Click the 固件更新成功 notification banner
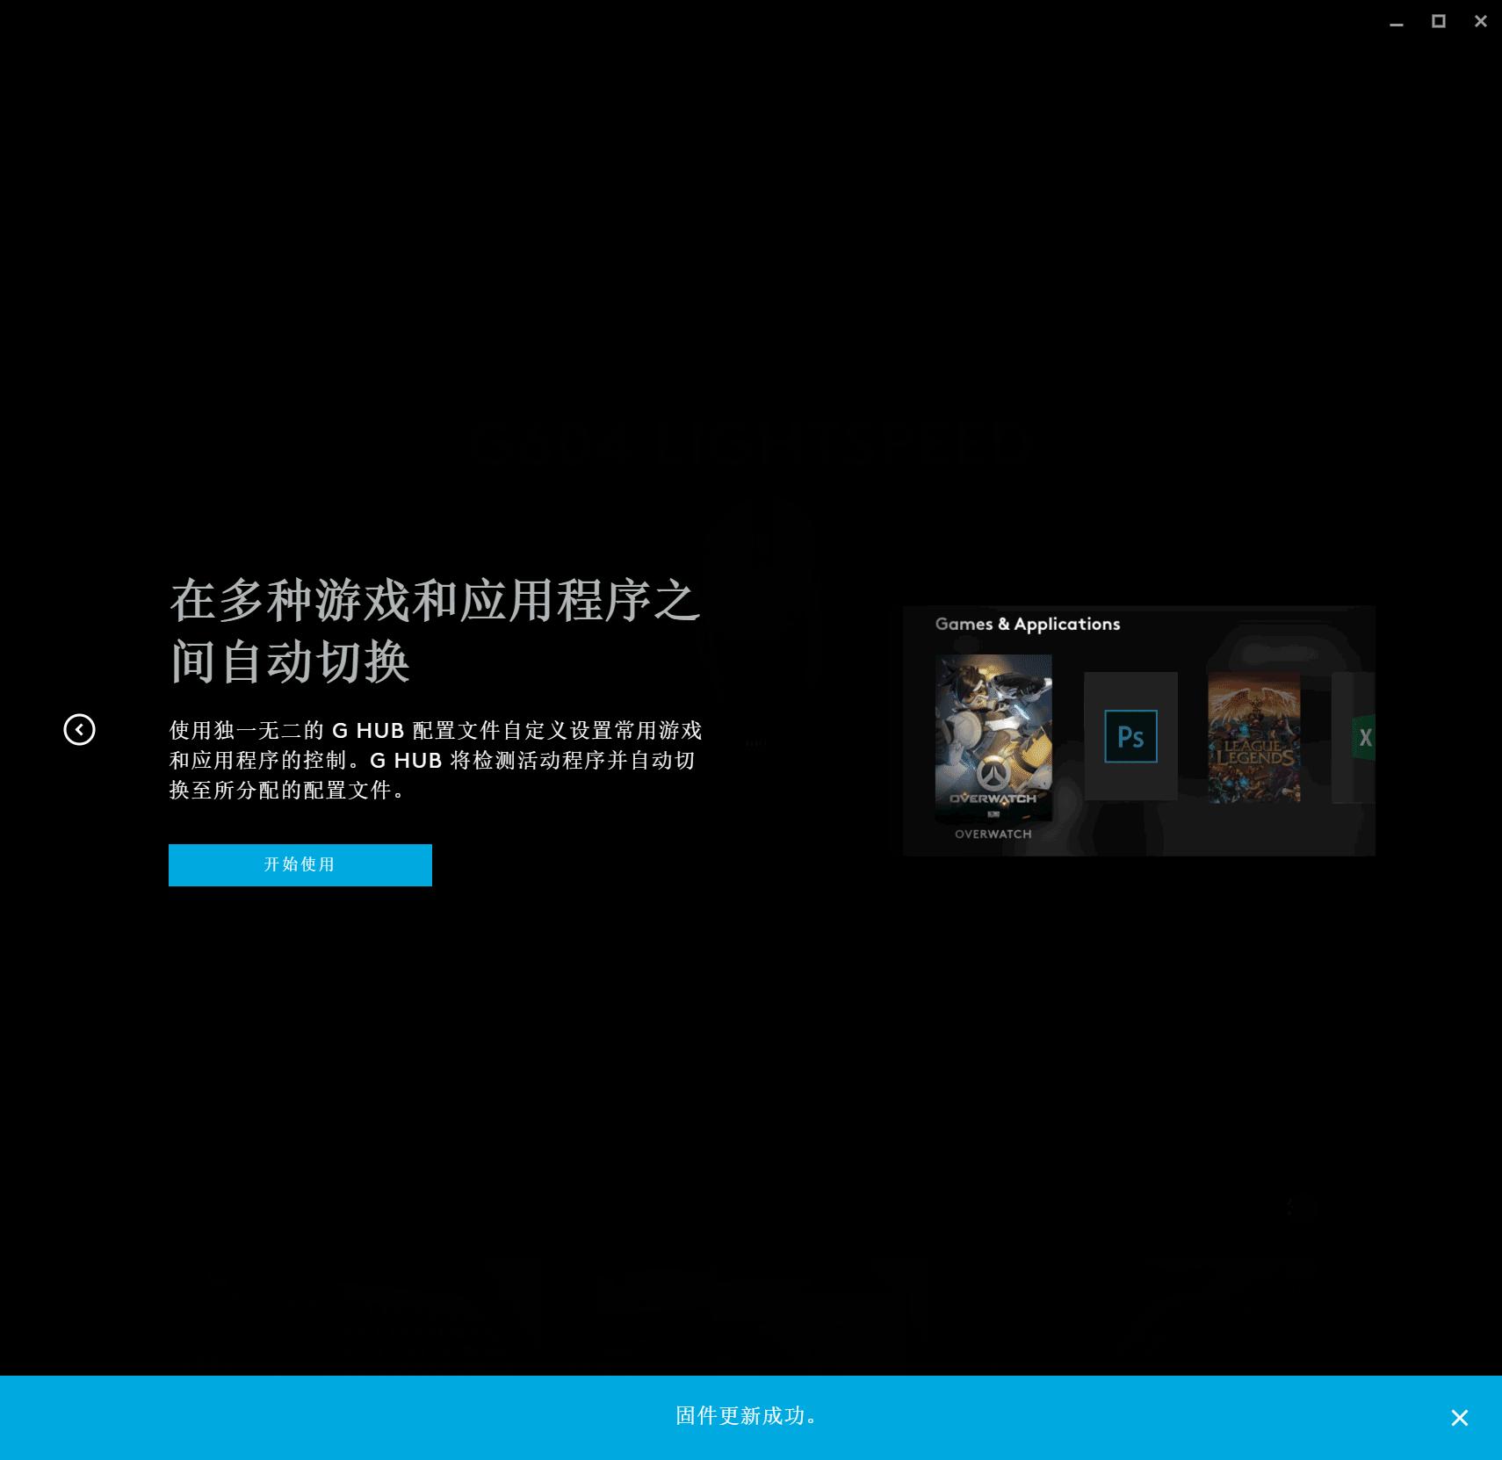Viewport: 1502px width, 1460px height. pos(747,1416)
